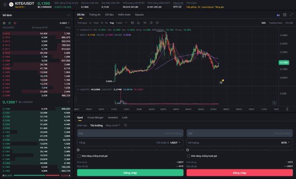Click the info icon next to Stop Limit
296x179 pixels.
125,125
